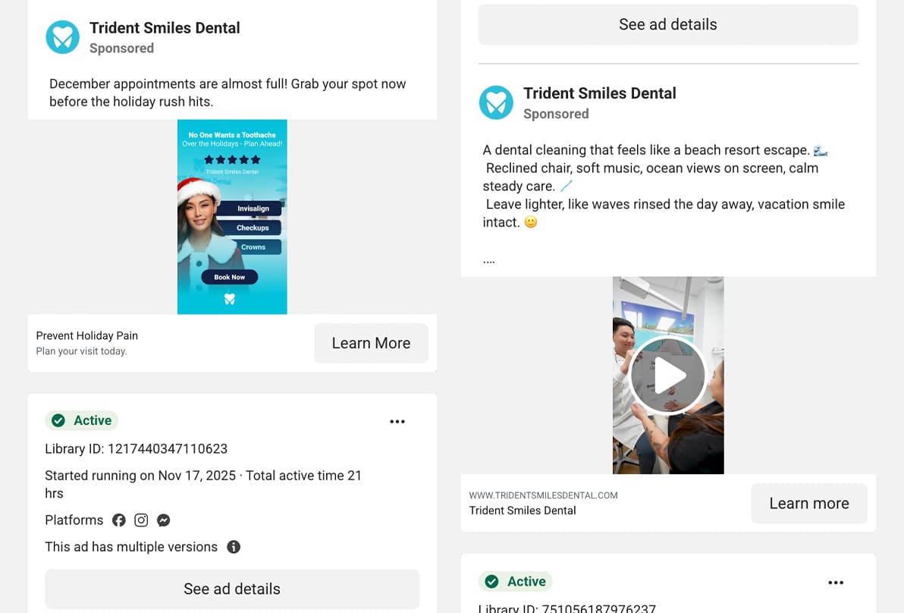This screenshot has height=613, width=904.
Task: Click Trident Smiles Dental name in left ad
Action: click(x=165, y=27)
